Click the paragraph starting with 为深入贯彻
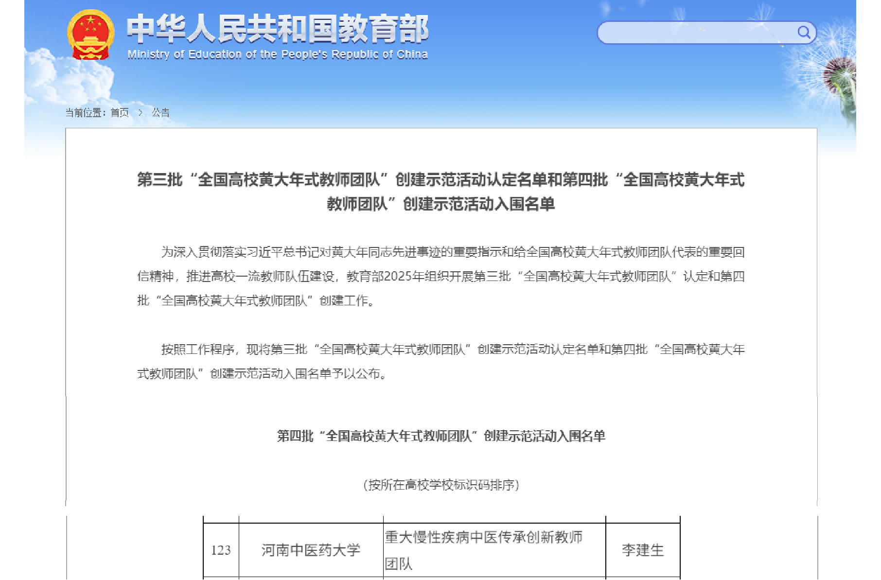881x580 pixels. tap(440, 276)
